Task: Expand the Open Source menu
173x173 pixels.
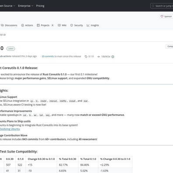Action: pyautogui.click(x=7, y=6)
